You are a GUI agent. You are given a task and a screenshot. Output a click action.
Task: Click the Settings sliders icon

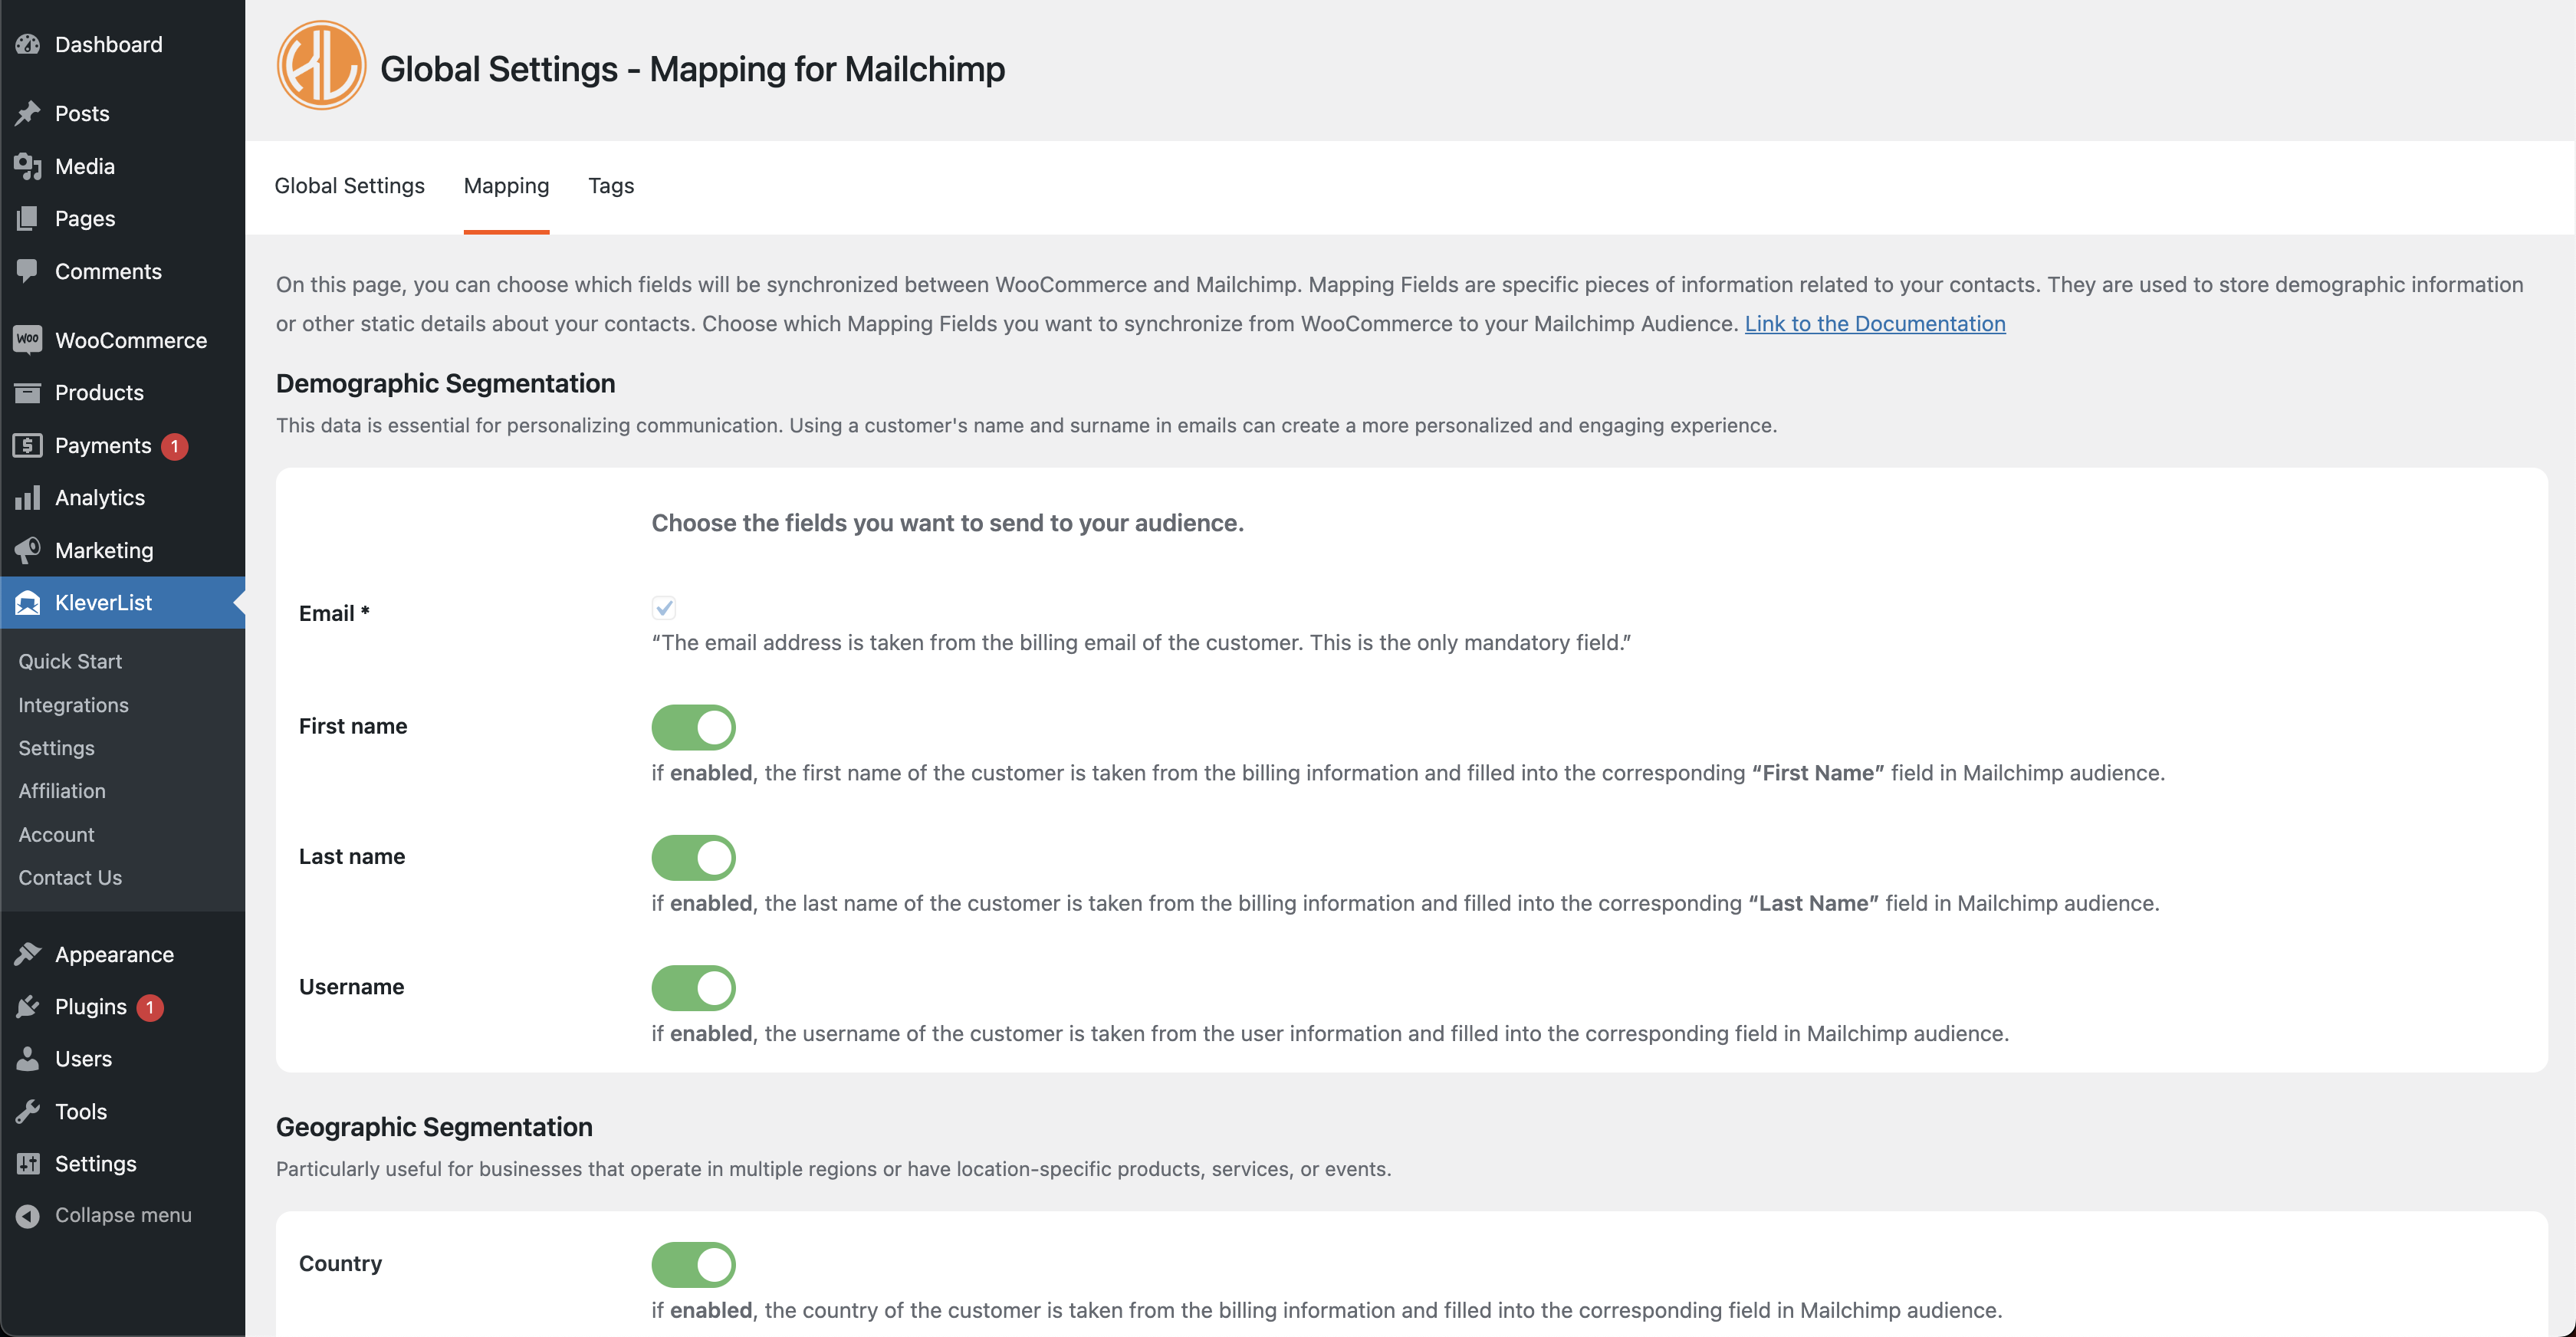(28, 1163)
